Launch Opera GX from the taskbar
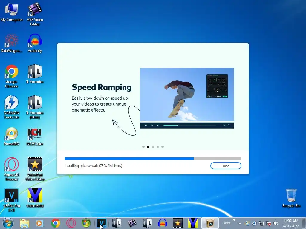306x229 pixels. 71,223
